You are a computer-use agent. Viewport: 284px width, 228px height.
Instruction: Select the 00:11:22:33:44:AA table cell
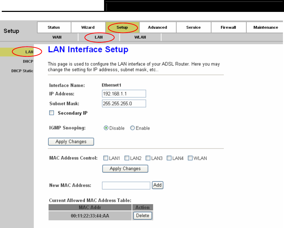90,216
